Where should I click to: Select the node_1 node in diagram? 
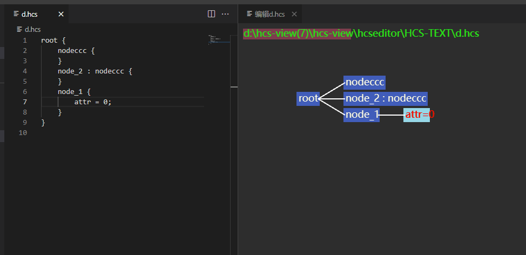361,115
